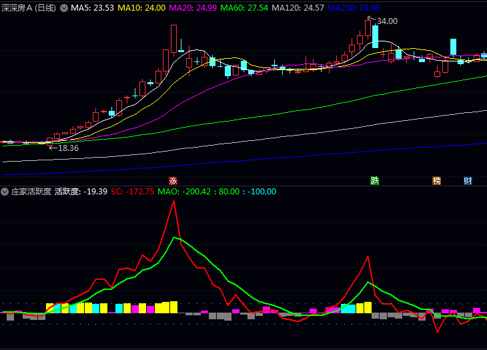Click the red 涨 event marker icon
This screenshot has height=350, width=487.
[173, 181]
